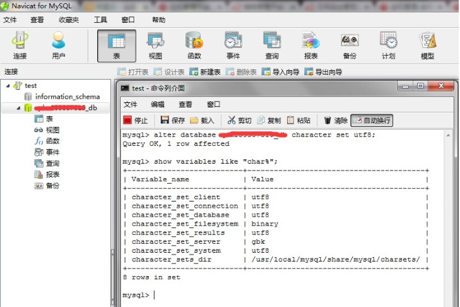Toggle Auto Wrap (自动换行) button
Viewport: 460px width, 307px height.
point(372,121)
